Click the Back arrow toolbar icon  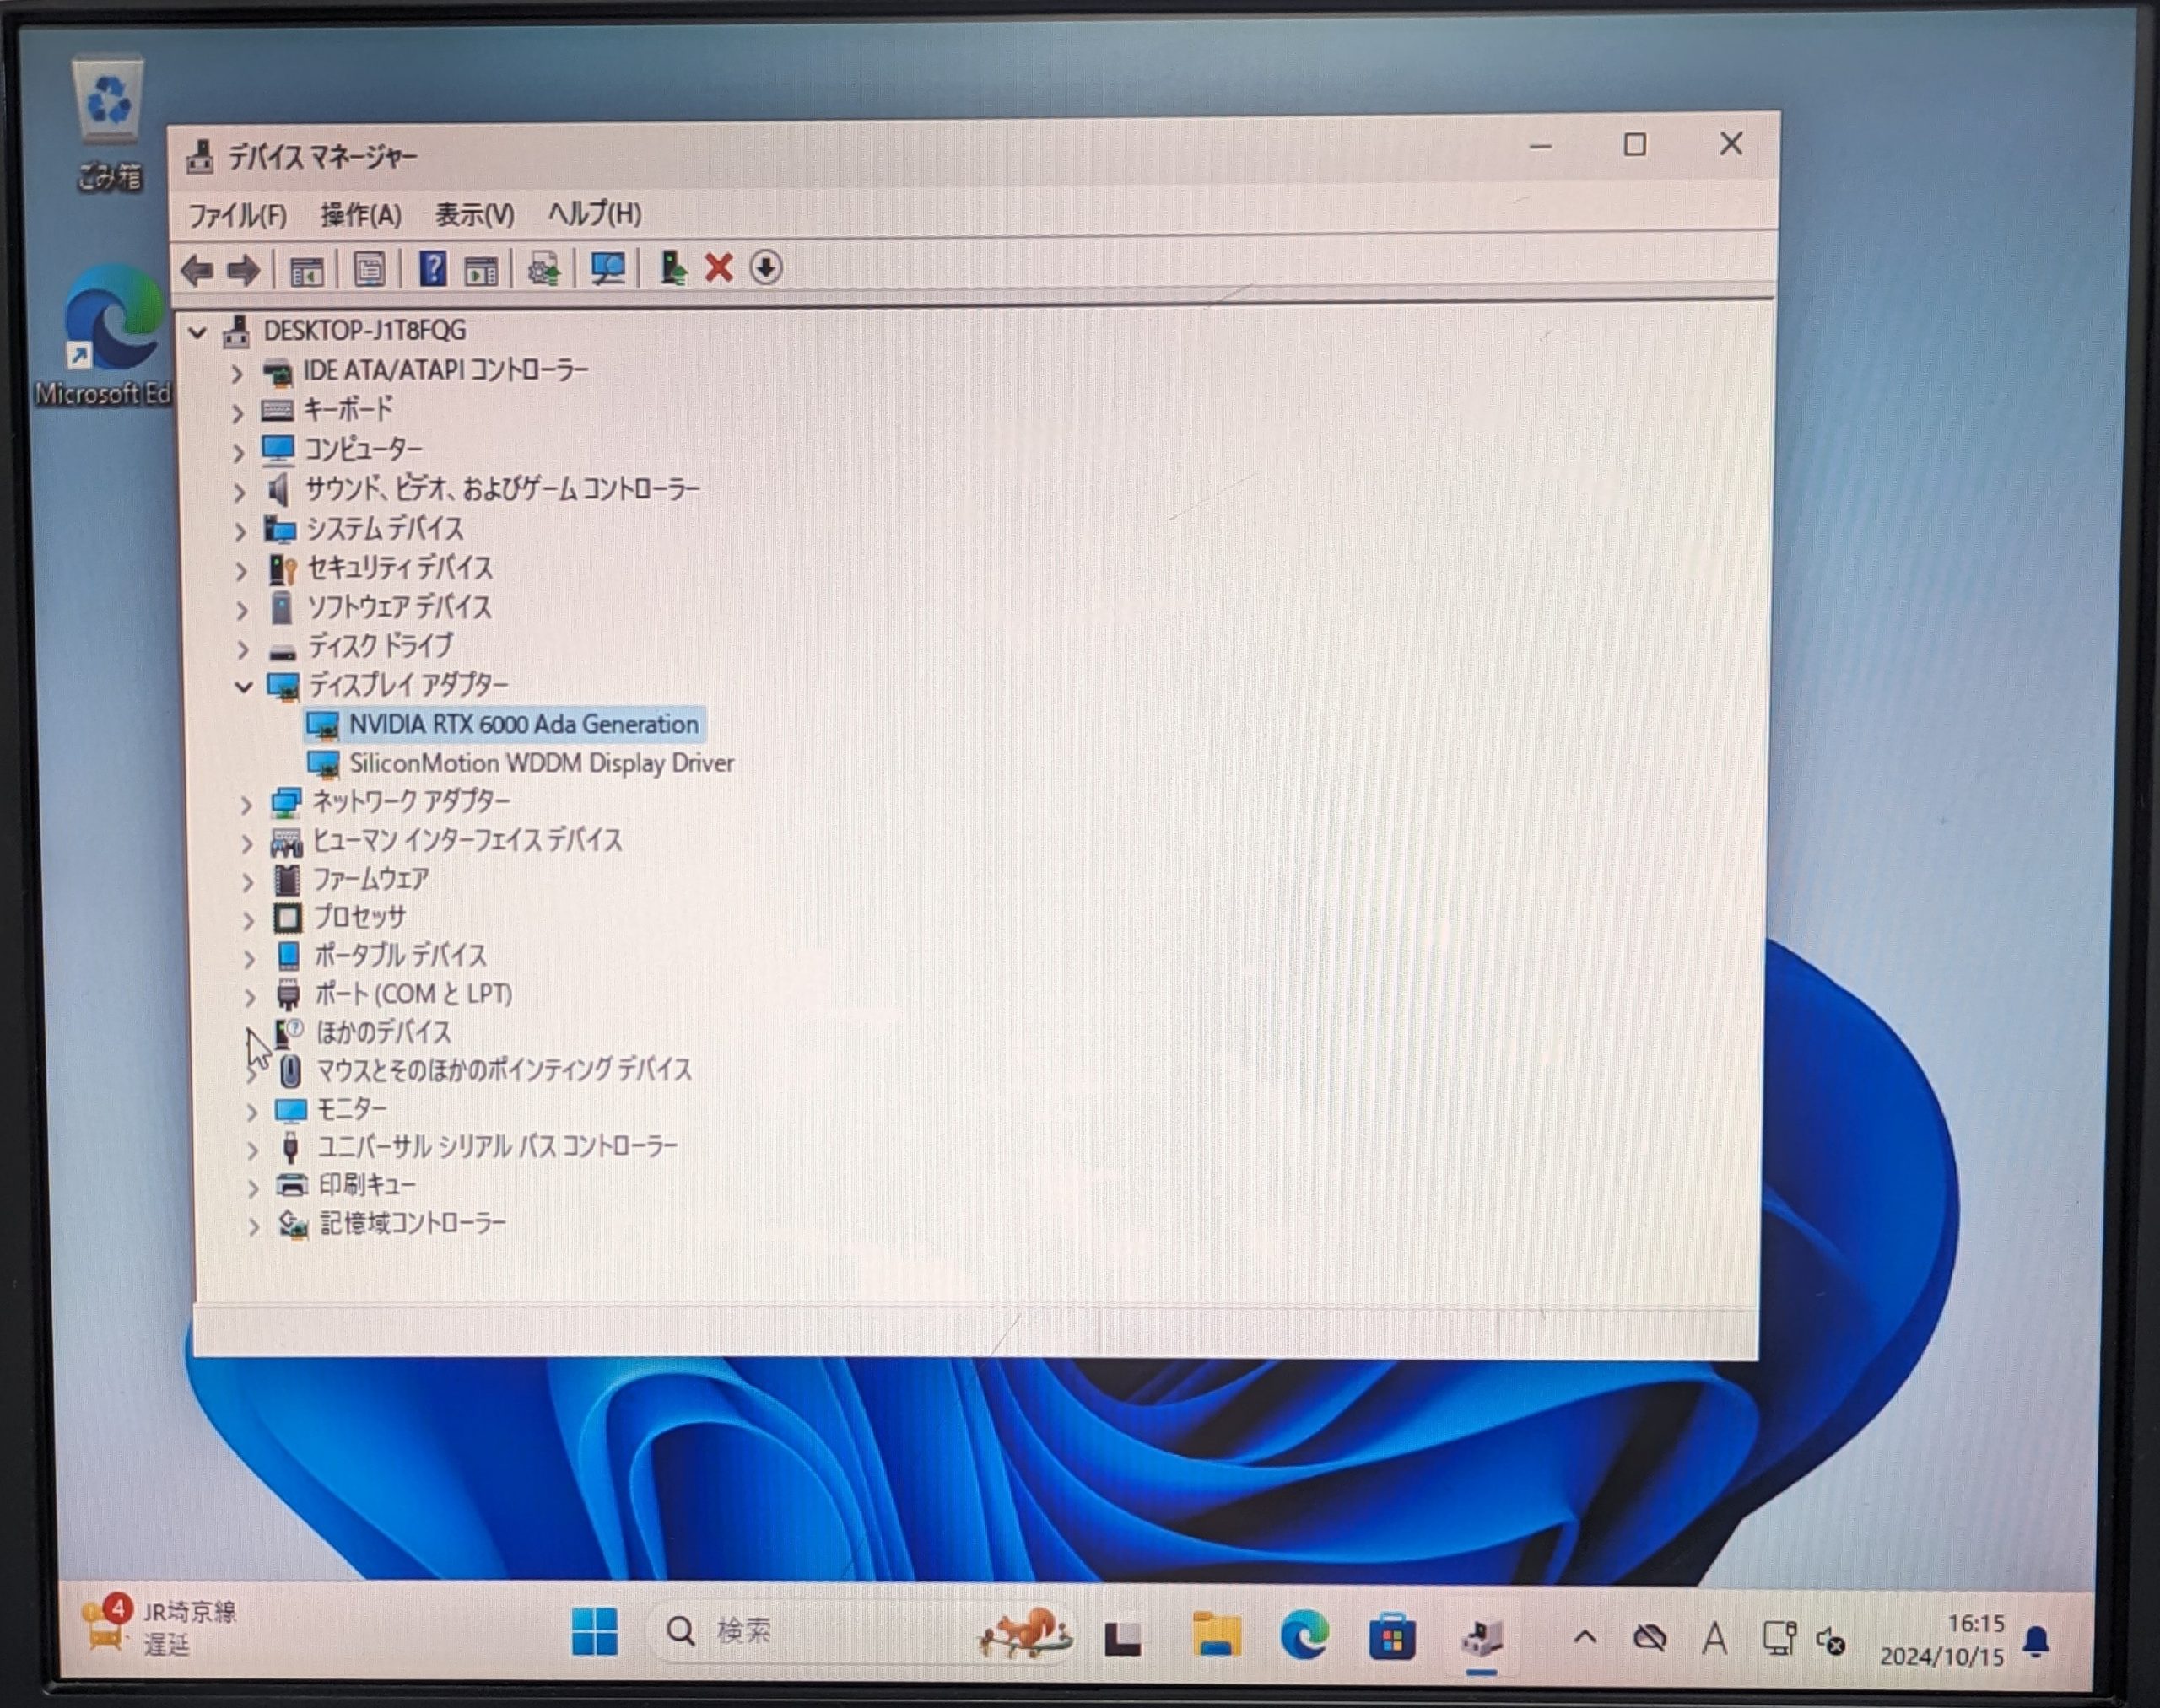(x=197, y=270)
